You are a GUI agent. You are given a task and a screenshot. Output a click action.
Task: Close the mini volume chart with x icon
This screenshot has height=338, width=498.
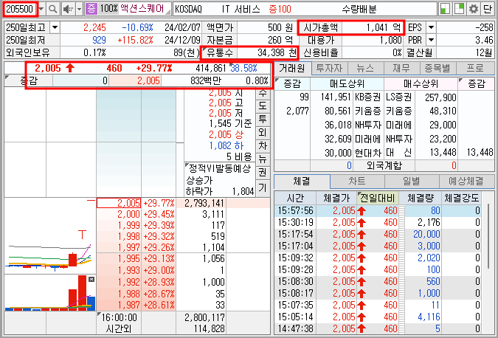(91, 279)
